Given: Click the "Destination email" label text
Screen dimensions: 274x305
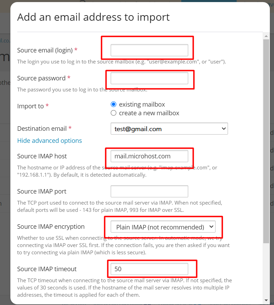Looking at the screenshot, I should pos(42,129).
